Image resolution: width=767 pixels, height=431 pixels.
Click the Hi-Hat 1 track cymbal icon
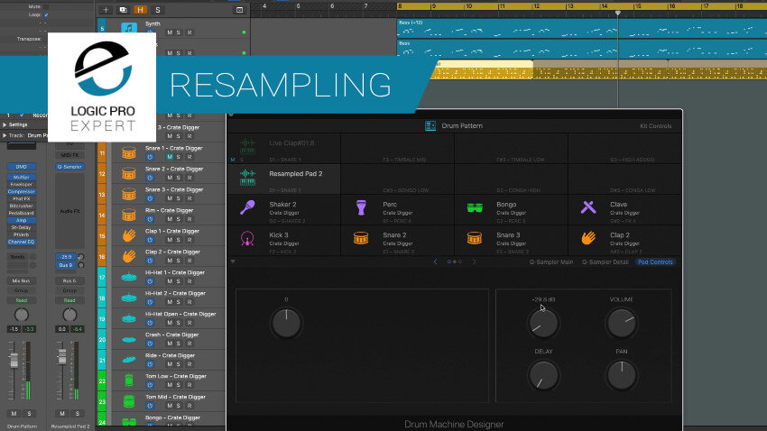click(129, 277)
